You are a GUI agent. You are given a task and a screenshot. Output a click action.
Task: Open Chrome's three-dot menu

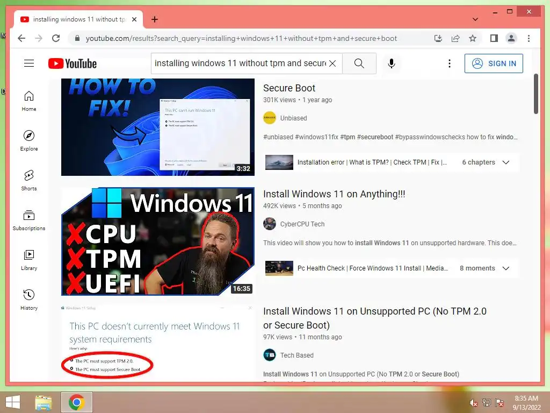click(529, 38)
